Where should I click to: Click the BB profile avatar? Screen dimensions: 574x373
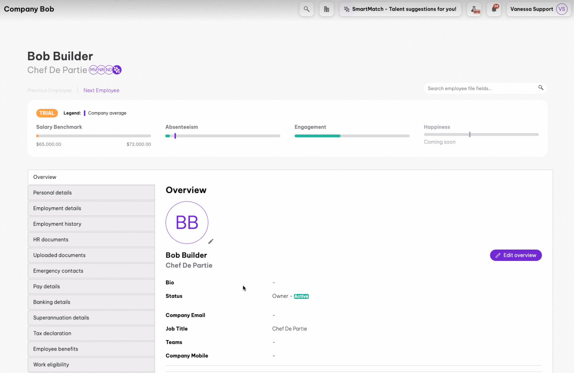click(187, 223)
